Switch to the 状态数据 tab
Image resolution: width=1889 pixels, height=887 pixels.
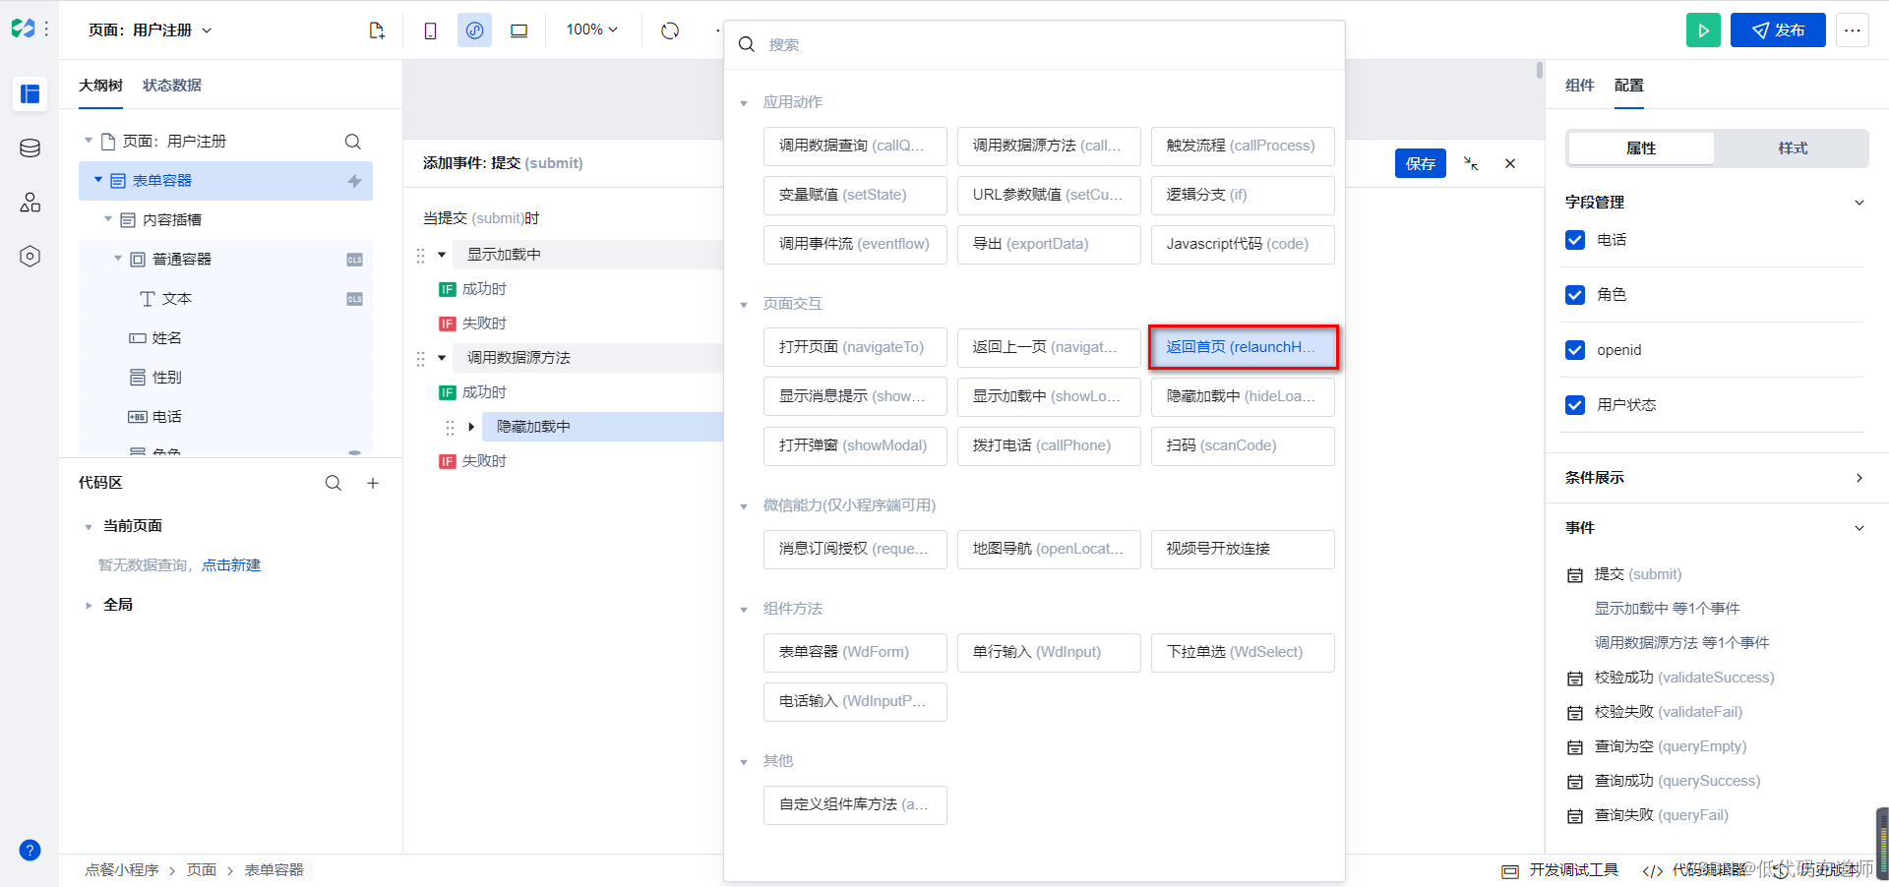pos(172,86)
